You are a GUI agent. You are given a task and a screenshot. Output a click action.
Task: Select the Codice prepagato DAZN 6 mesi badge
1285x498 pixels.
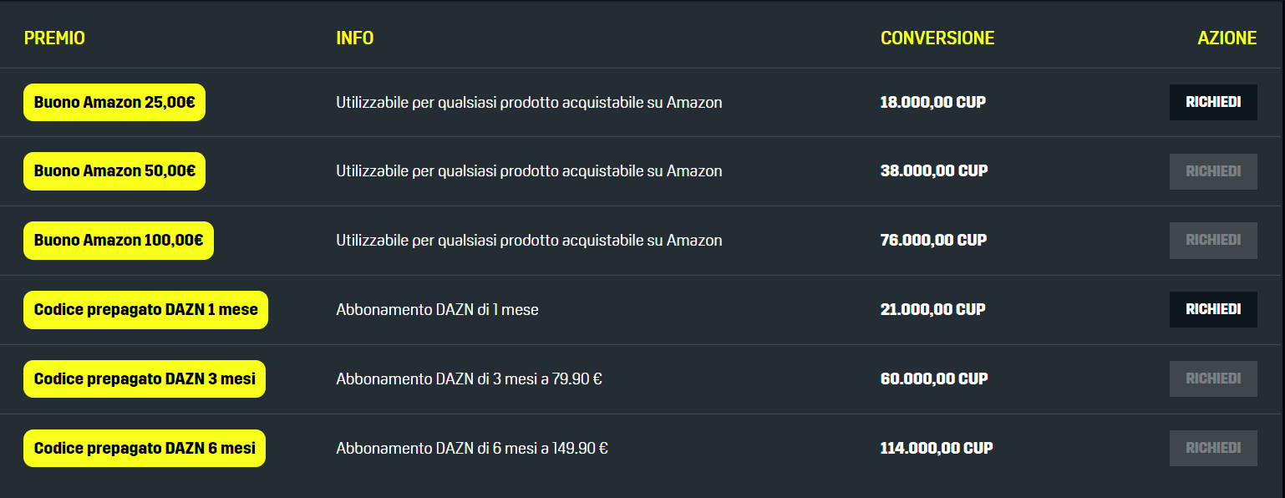pyautogui.click(x=145, y=447)
